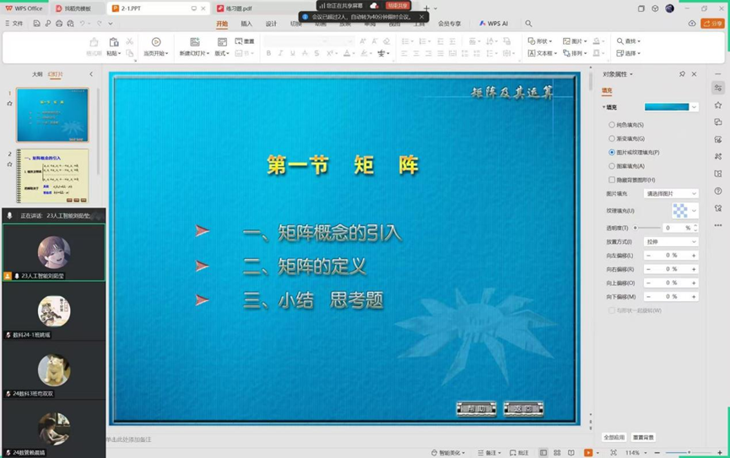Select solid fill radio option
Screen dimensions: 730x458
tap(612, 125)
